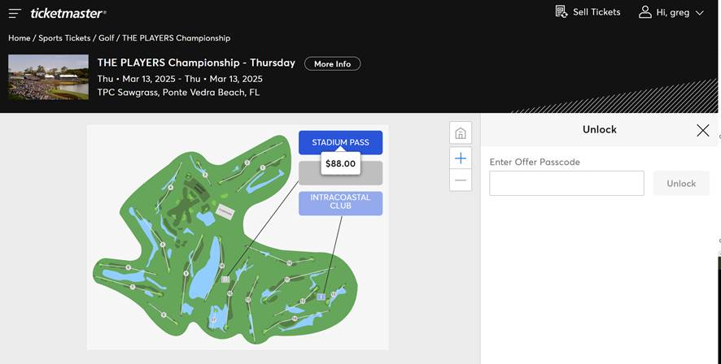Click the grayed-out section label on map
Image resolution: width=721 pixels, height=364 pixels.
340,174
